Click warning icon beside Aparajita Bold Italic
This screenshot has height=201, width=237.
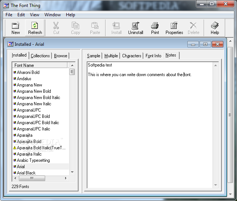[14, 148]
